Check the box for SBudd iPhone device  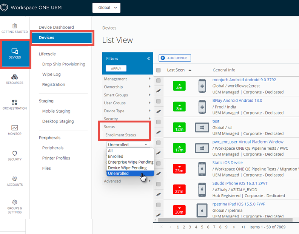(x=159, y=184)
